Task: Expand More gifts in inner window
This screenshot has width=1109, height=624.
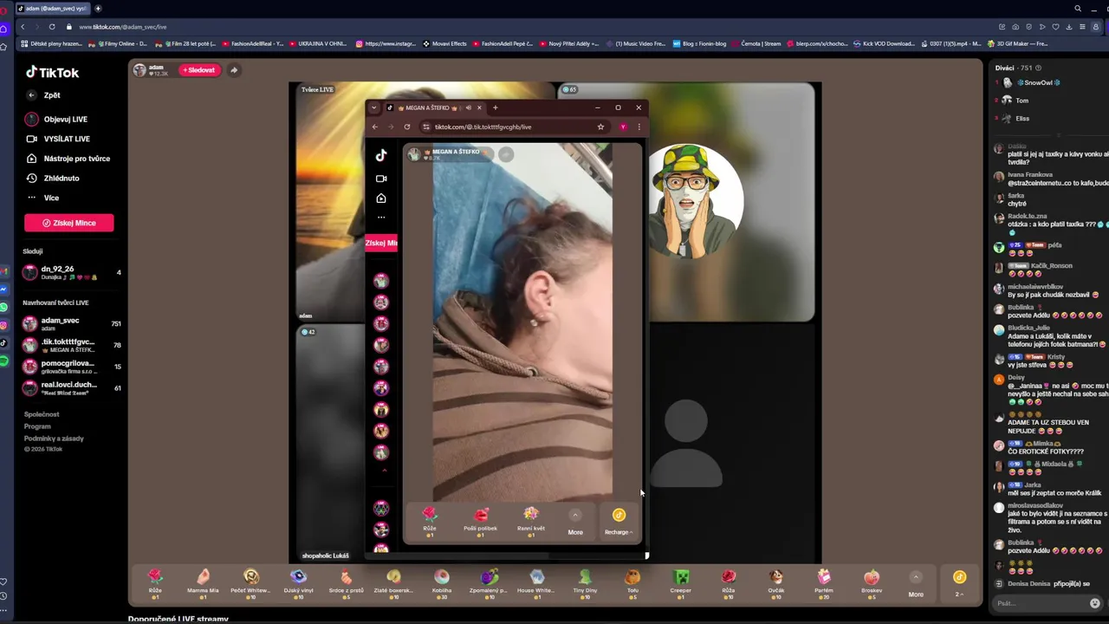Action: 575,523
